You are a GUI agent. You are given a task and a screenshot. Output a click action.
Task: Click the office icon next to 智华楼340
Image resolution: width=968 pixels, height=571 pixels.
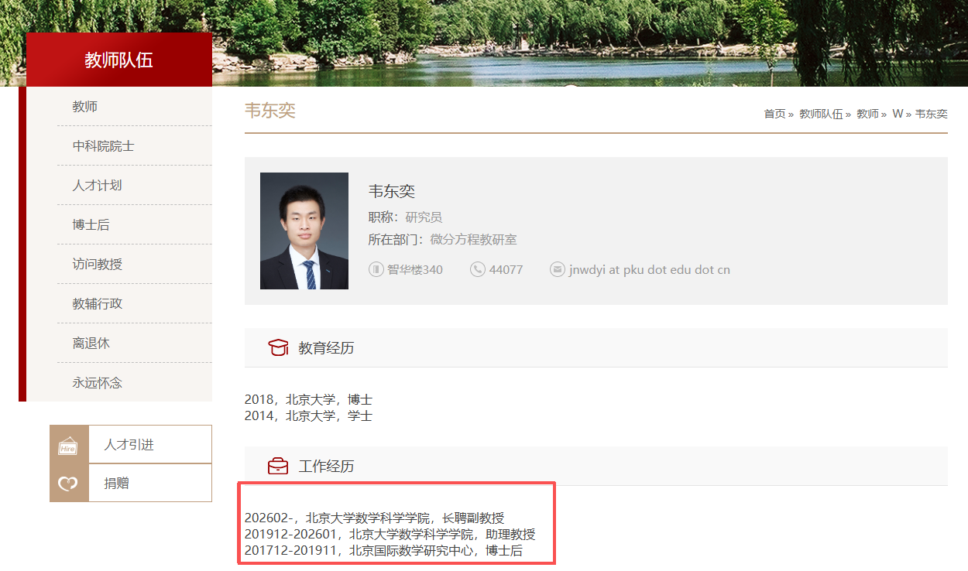click(376, 269)
